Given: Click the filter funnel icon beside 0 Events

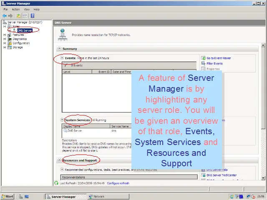Looking at the screenshot, I should pos(66,65).
